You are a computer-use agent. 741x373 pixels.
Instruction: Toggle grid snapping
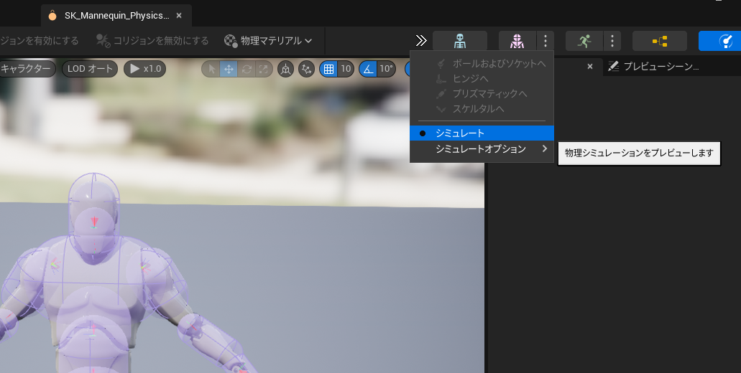coord(329,70)
